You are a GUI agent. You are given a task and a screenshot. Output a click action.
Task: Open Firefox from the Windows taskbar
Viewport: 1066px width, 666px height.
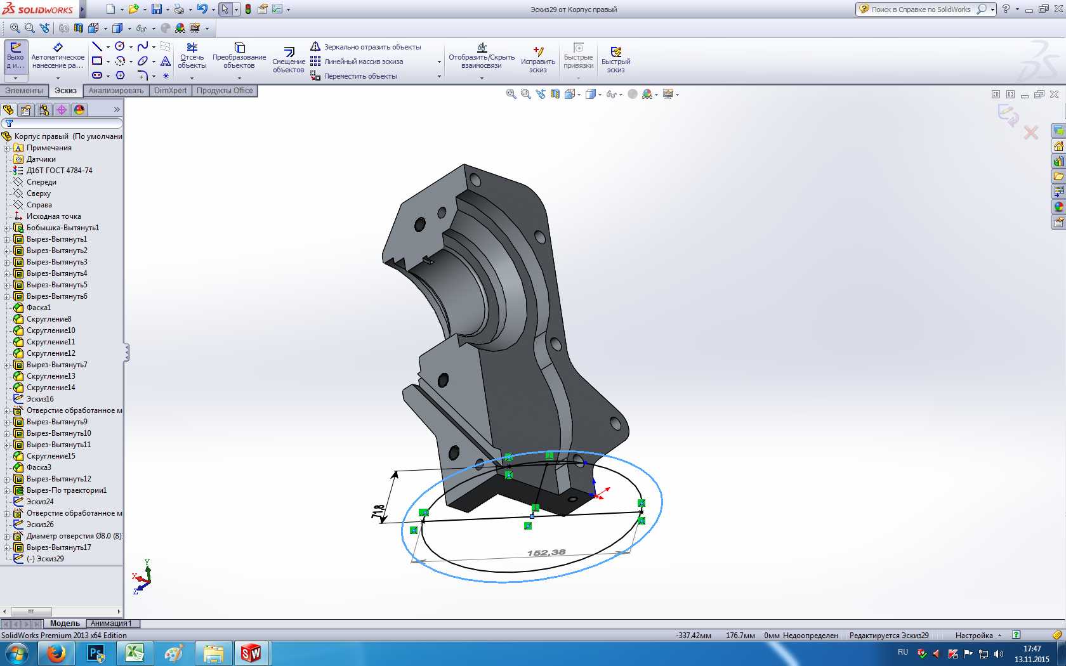click(56, 653)
